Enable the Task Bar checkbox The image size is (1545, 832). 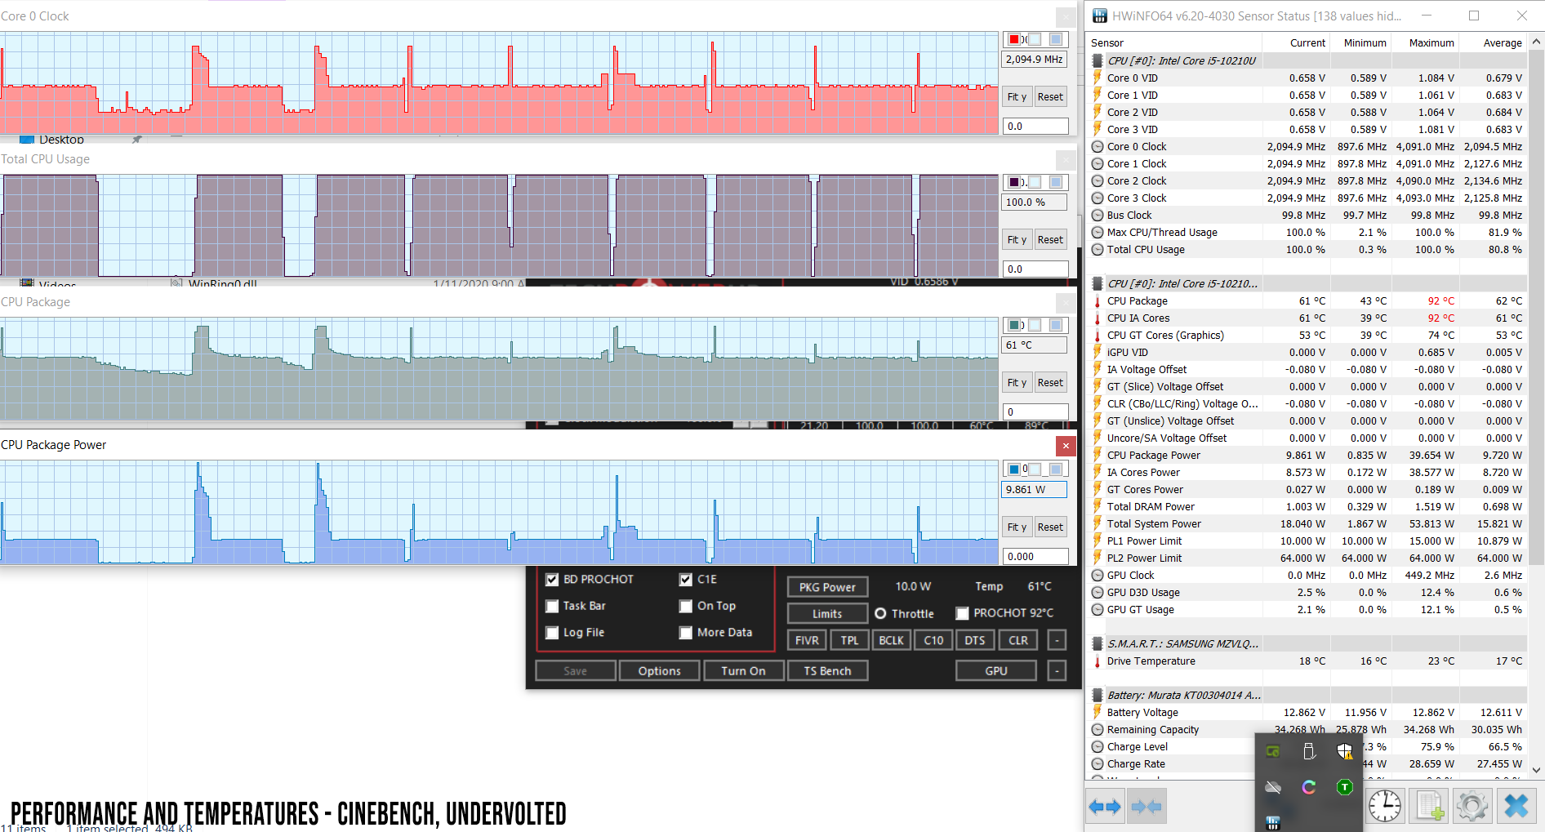(552, 606)
